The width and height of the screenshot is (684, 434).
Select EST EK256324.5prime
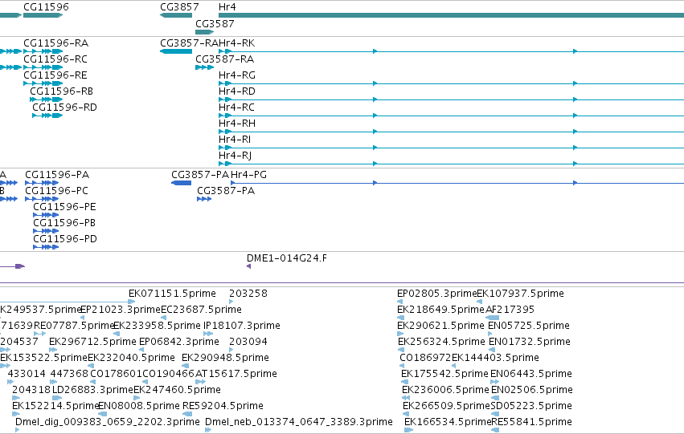click(441, 342)
